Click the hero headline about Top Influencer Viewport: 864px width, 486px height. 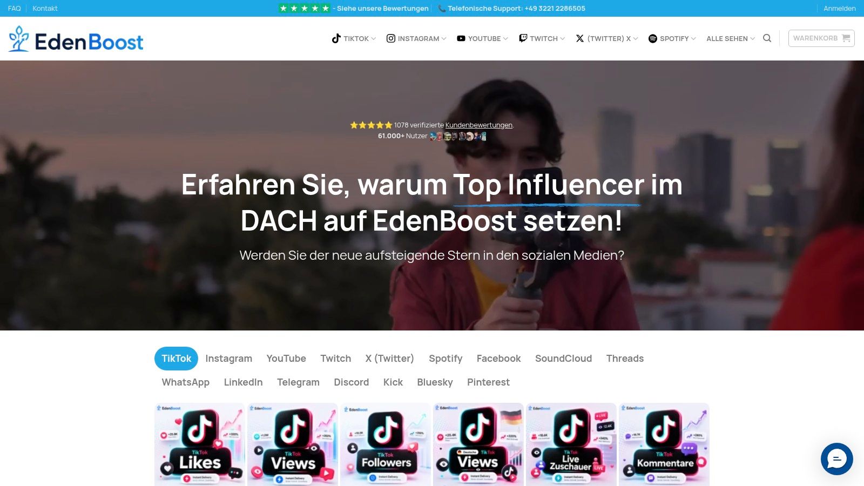[x=432, y=202]
